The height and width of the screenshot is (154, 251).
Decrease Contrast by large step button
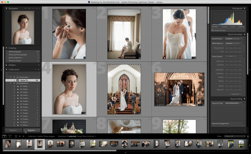[227, 65]
